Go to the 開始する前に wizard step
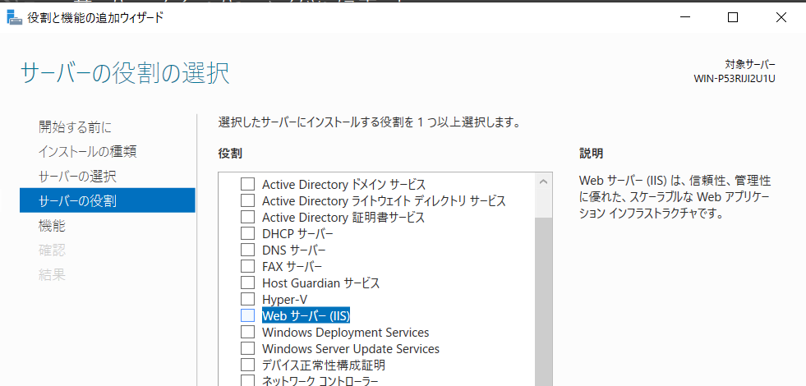Viewport: 806px width, 386px height. click(x=75, y=126)
